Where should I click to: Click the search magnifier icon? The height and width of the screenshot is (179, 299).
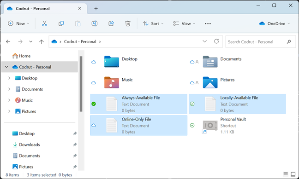(x=289, y=42)
